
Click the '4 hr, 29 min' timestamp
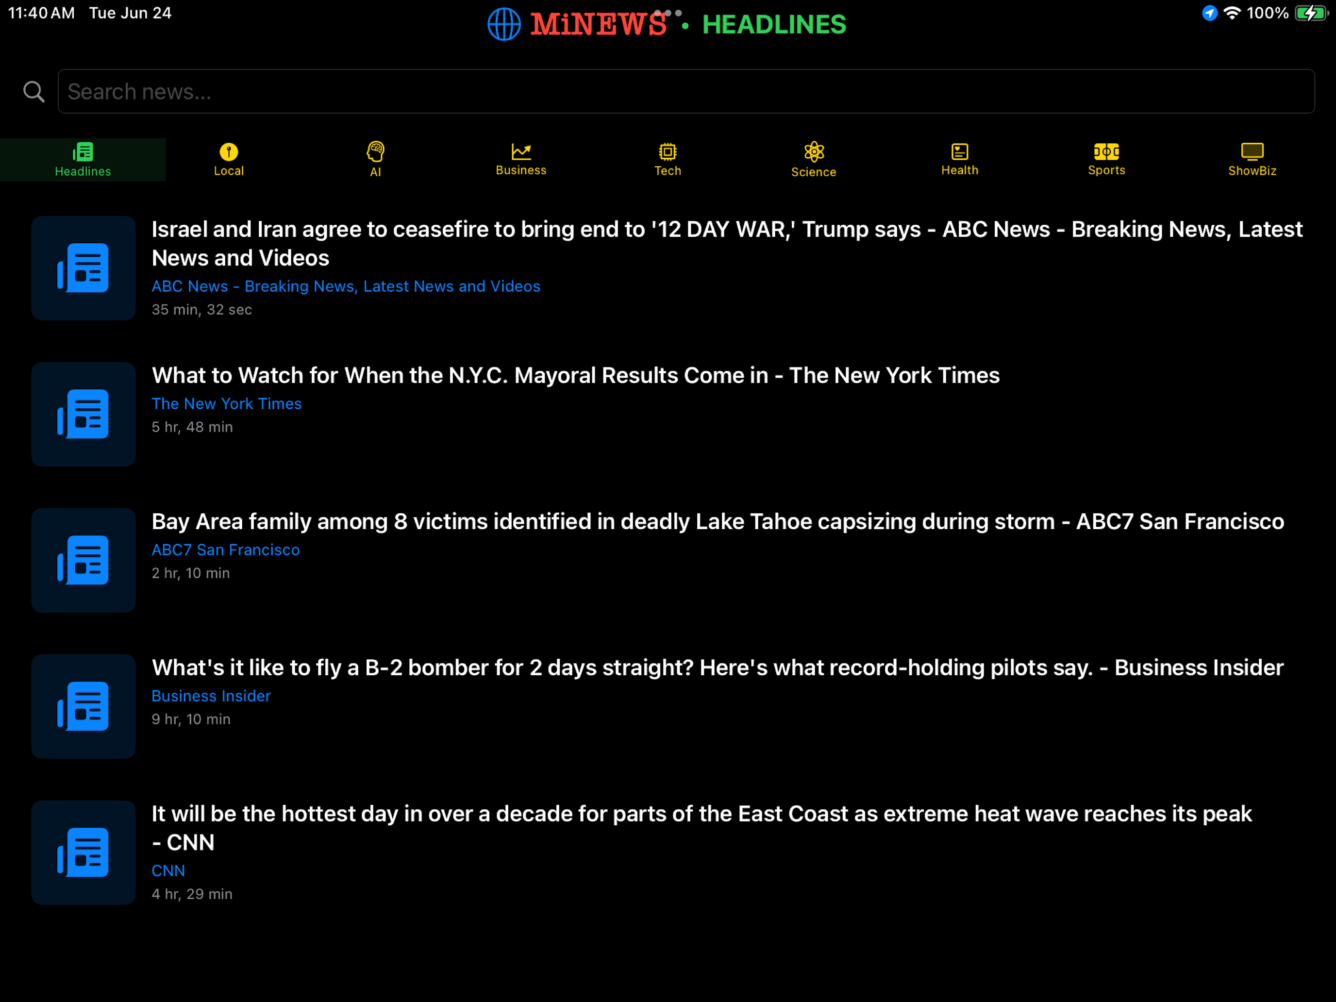(192, 894)
